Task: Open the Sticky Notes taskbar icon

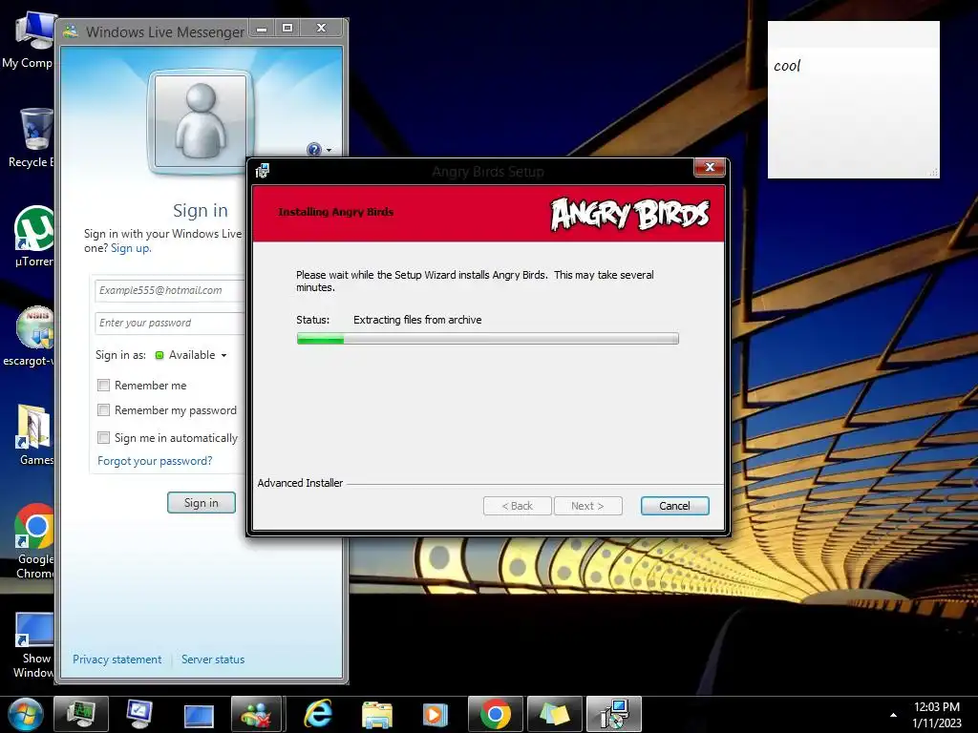Action: (554, 714)
